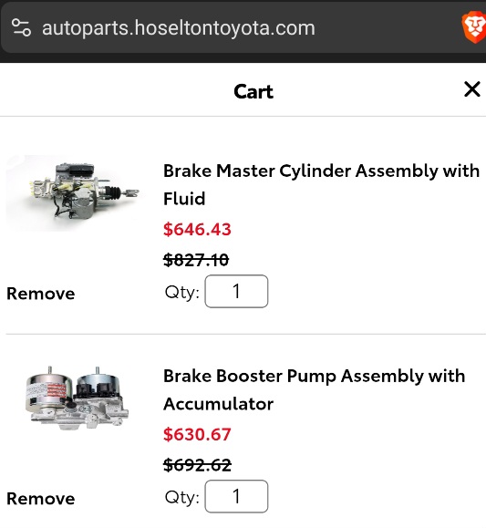
Task: Select the autoparts.hoseltontoyota.com URL text
Action: (179, 28)
